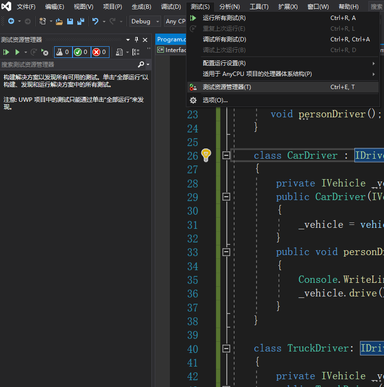Click the navigate forward arrow icon
This screenshot has height=387, width=384.
point(28,21)
